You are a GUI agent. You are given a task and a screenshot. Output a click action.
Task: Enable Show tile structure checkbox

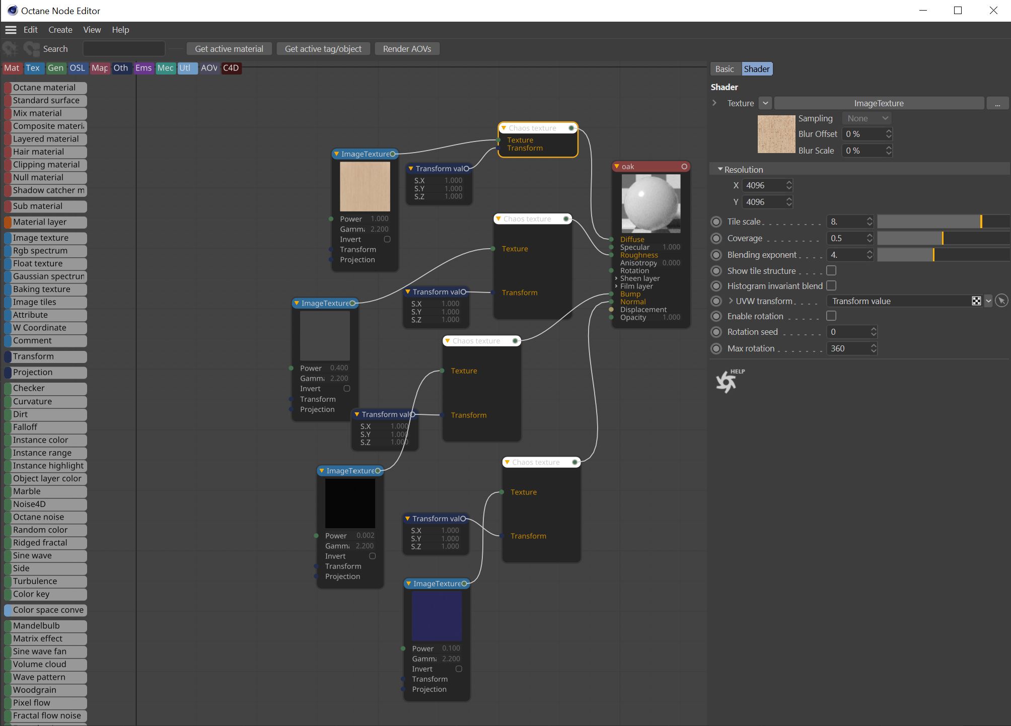click(831, 271)
